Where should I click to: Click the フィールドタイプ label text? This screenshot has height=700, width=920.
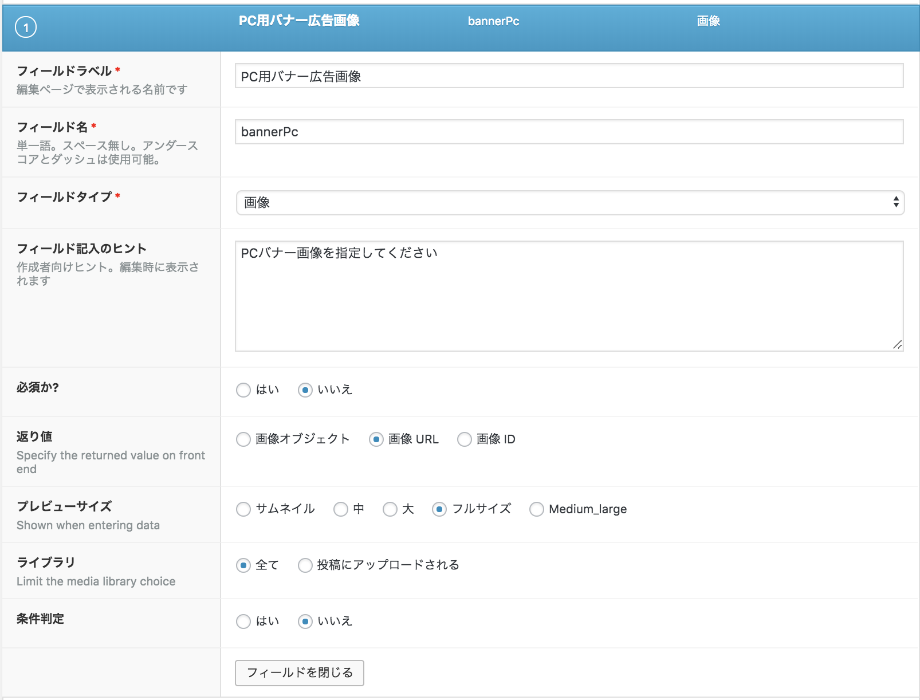pyautogui.click(x=64, y=197)
